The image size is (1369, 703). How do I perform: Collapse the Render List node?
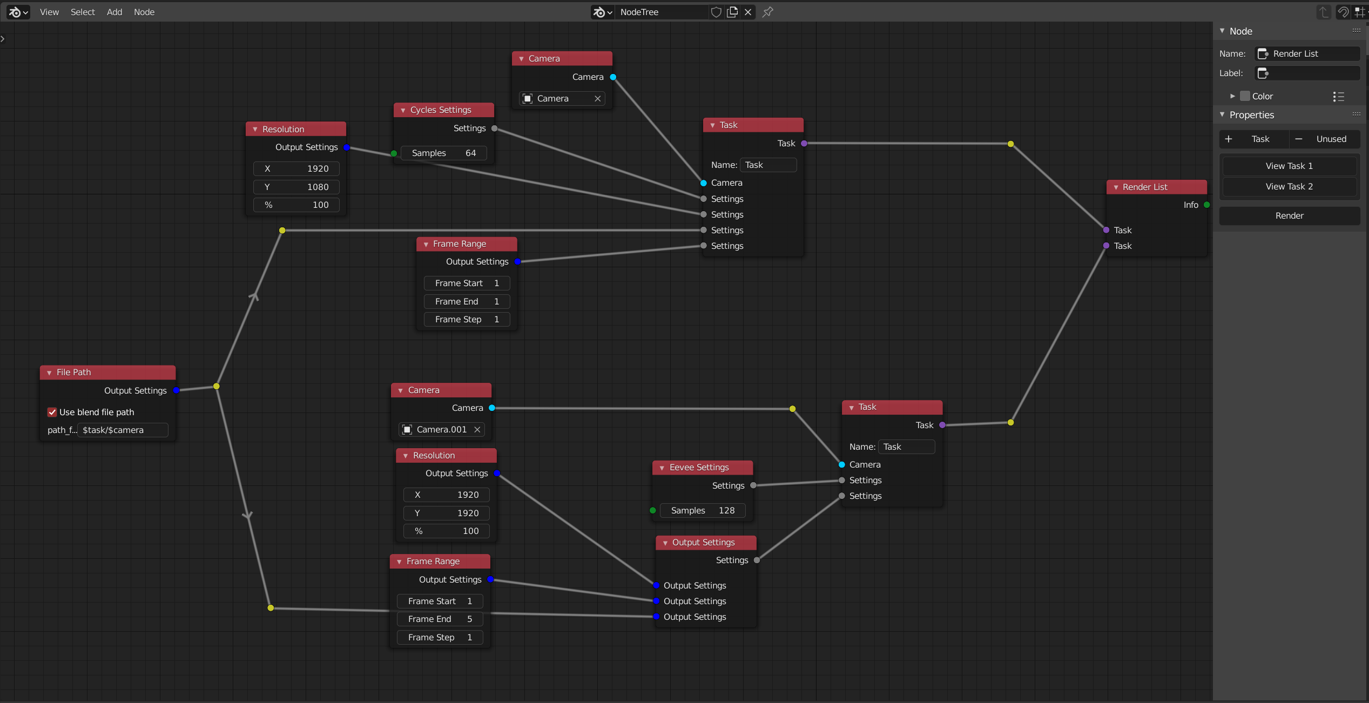pos(1116,187)
